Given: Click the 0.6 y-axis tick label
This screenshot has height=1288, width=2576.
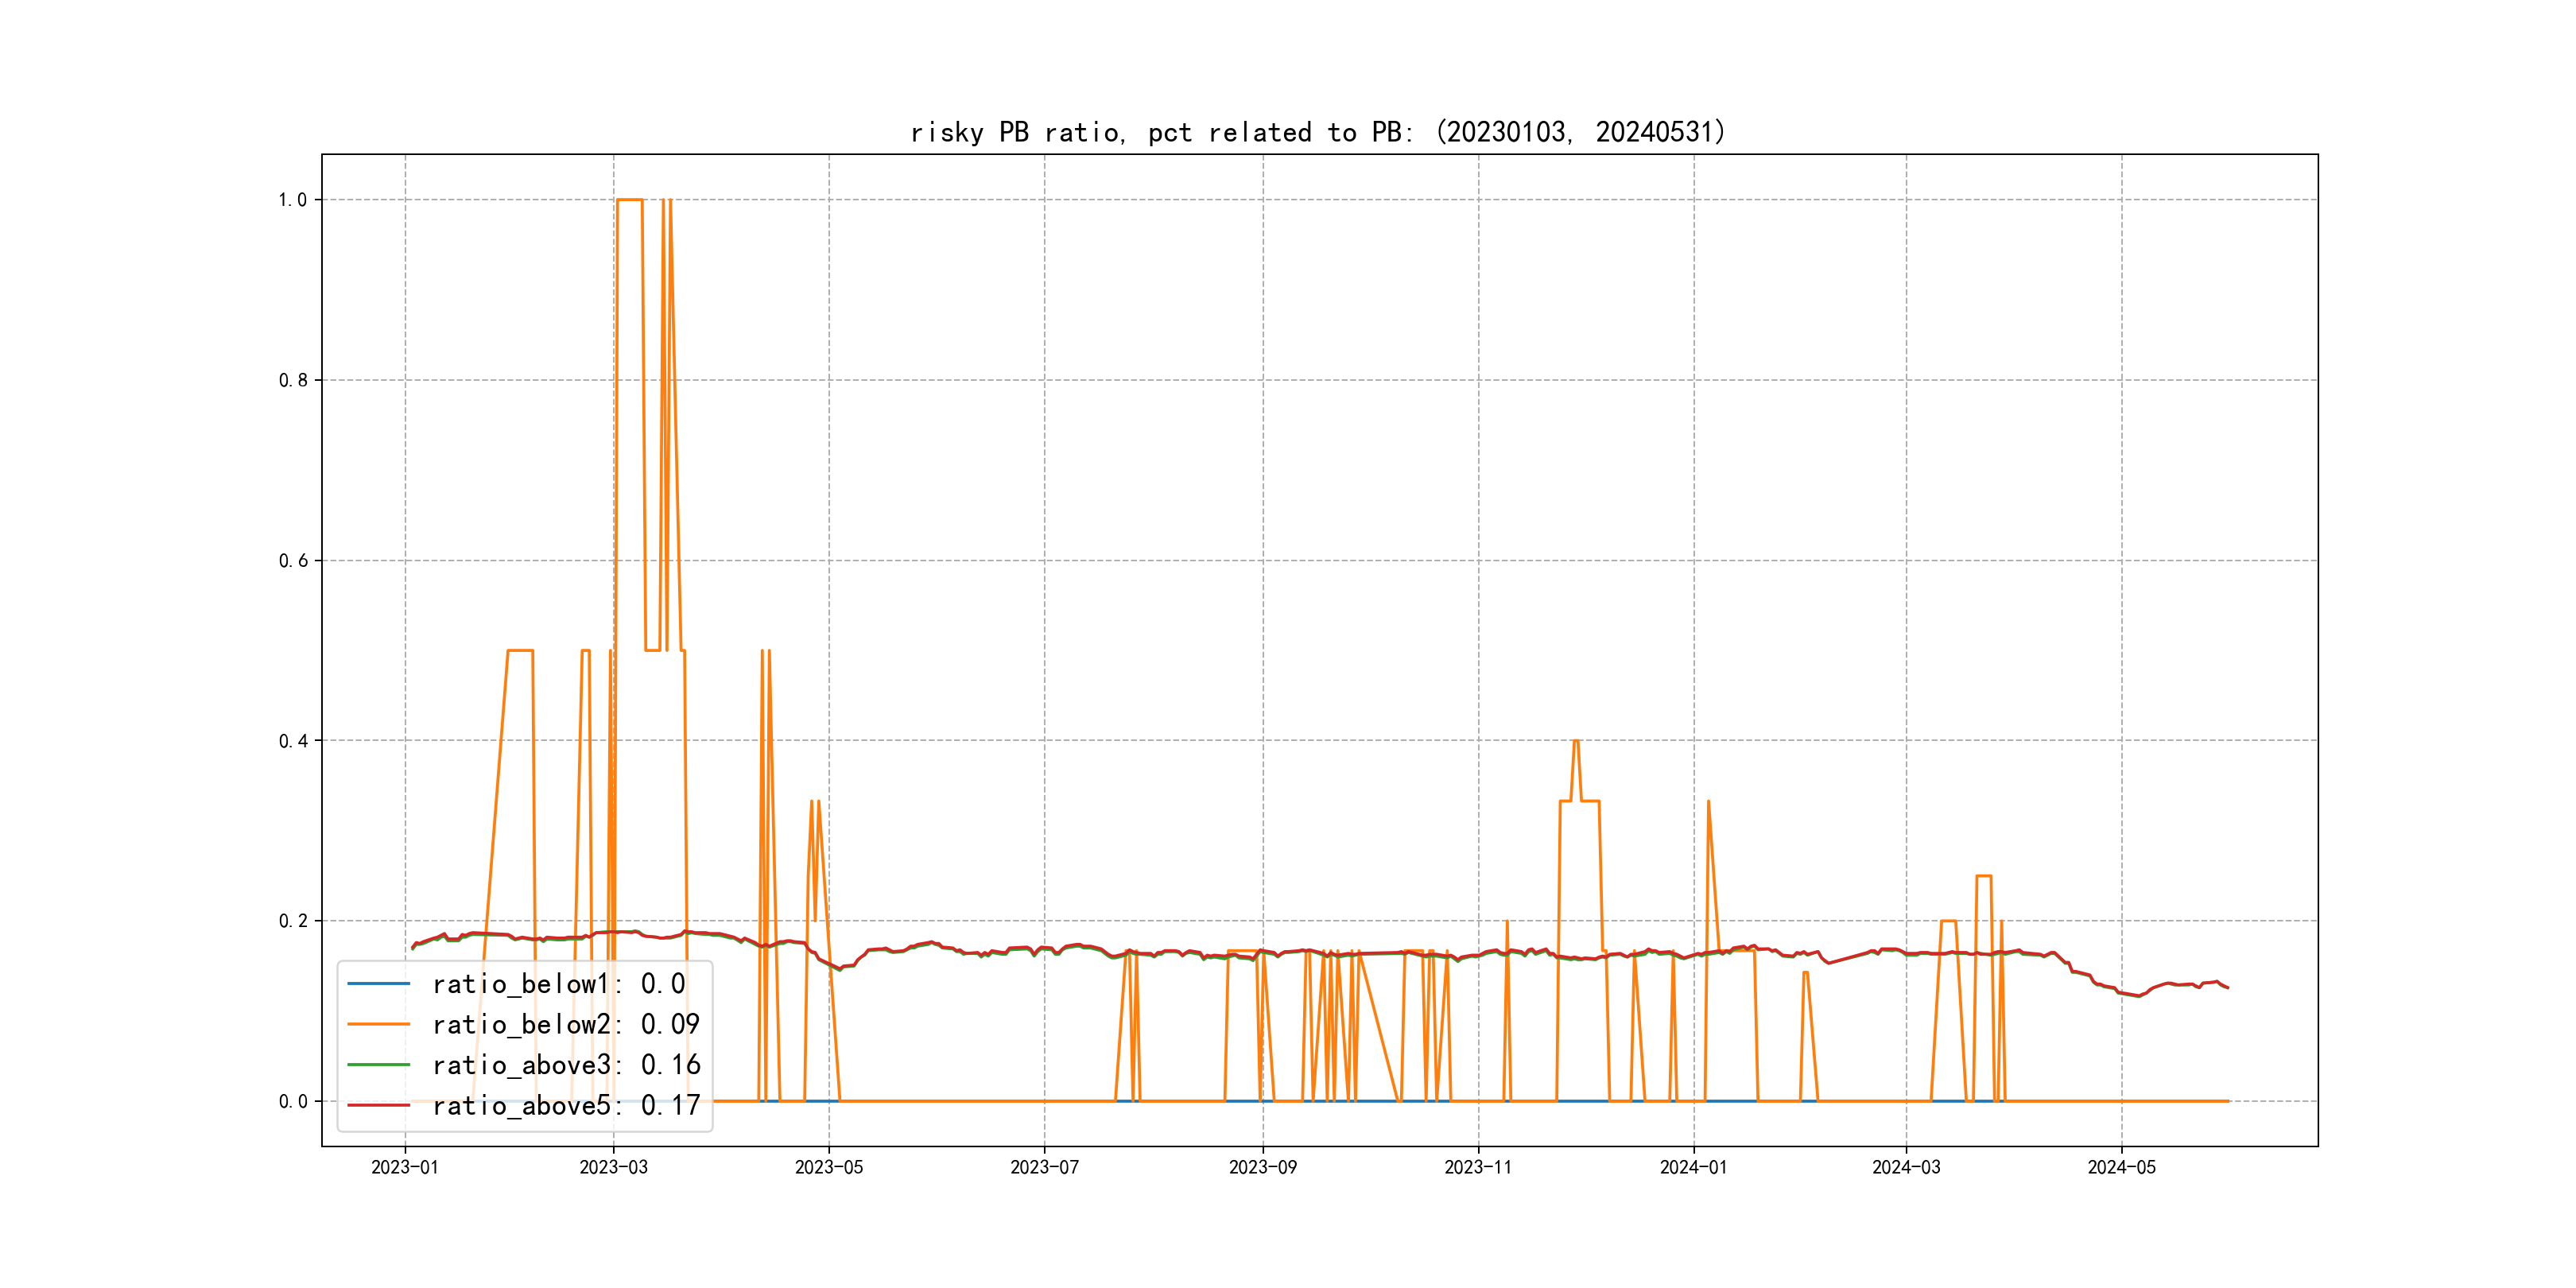Looking at the screenshot, I should 292,561.
